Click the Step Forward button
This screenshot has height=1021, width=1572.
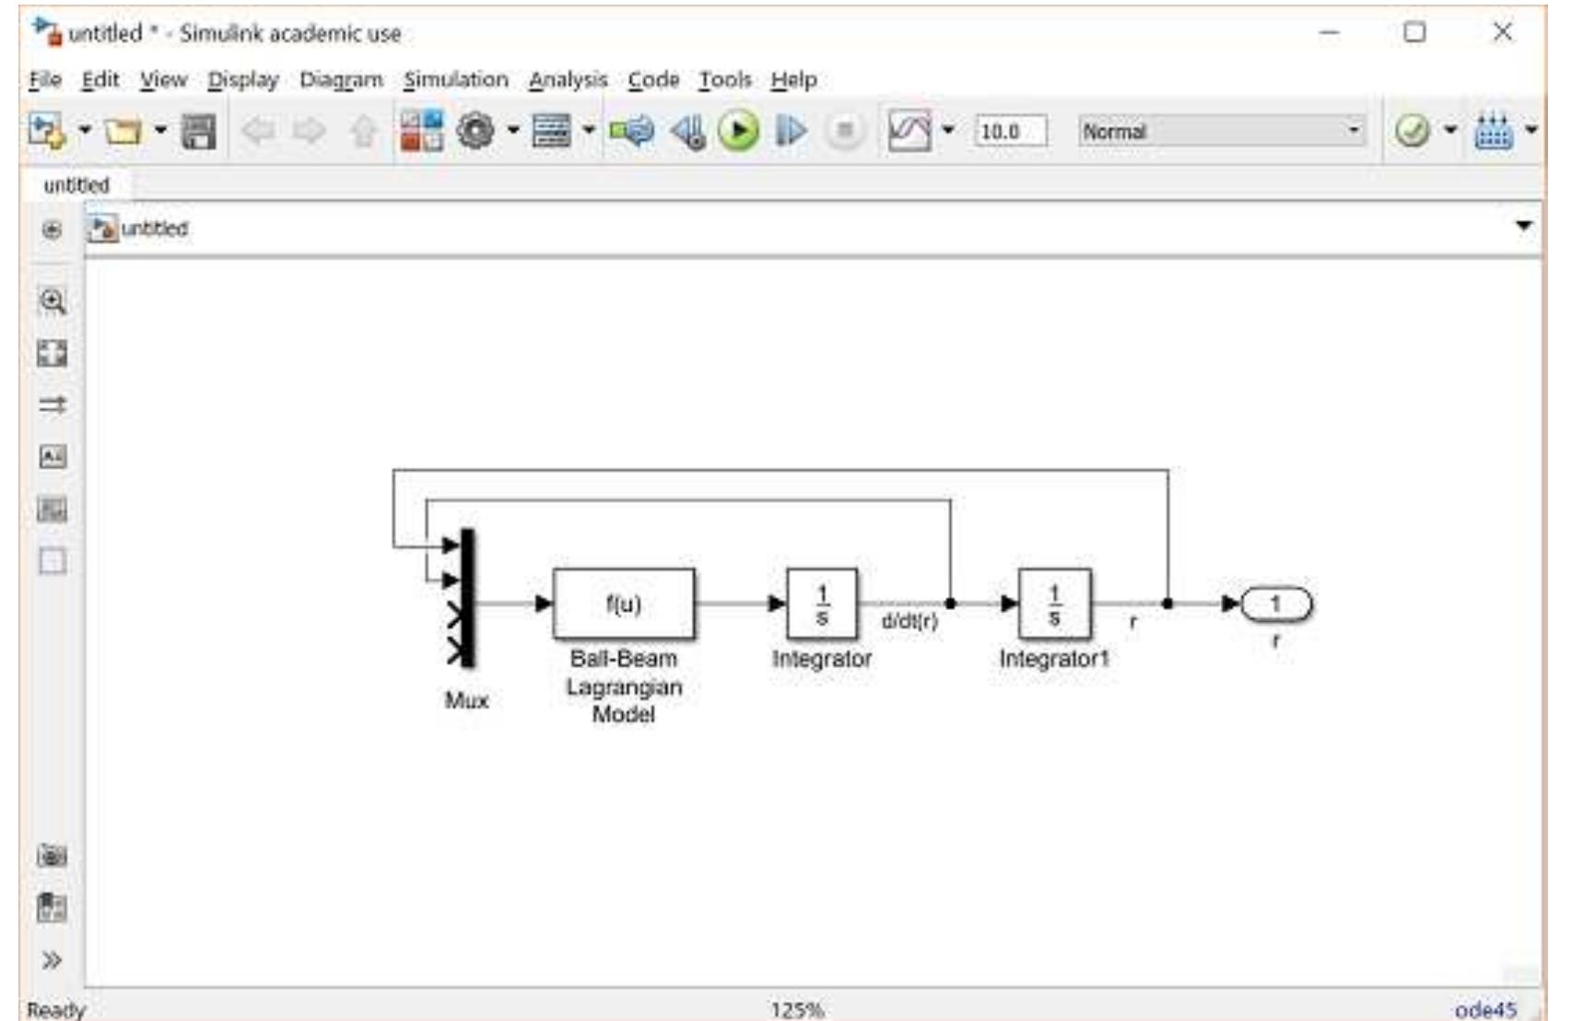coord(791,131)
